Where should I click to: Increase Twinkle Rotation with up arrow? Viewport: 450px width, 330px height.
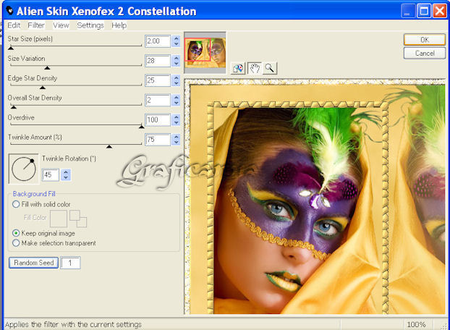[66, 172]
